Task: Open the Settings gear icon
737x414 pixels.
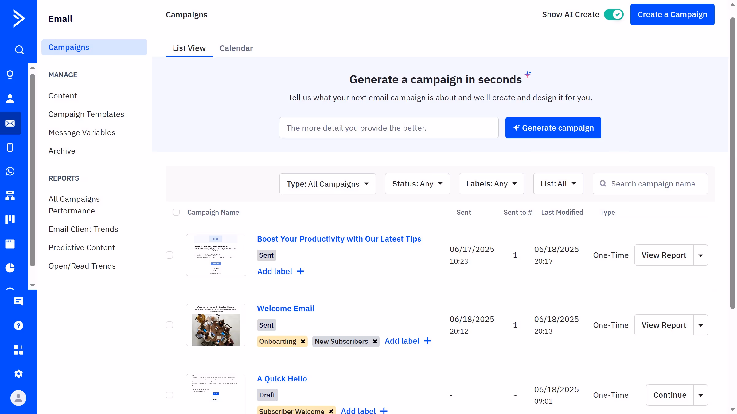Action: (18, 374)
